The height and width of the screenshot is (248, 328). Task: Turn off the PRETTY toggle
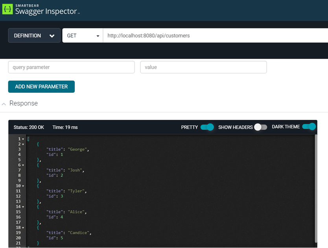(207, 127)
